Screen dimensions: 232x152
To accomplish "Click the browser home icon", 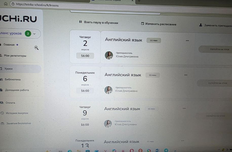I will [x=6, y=4].
